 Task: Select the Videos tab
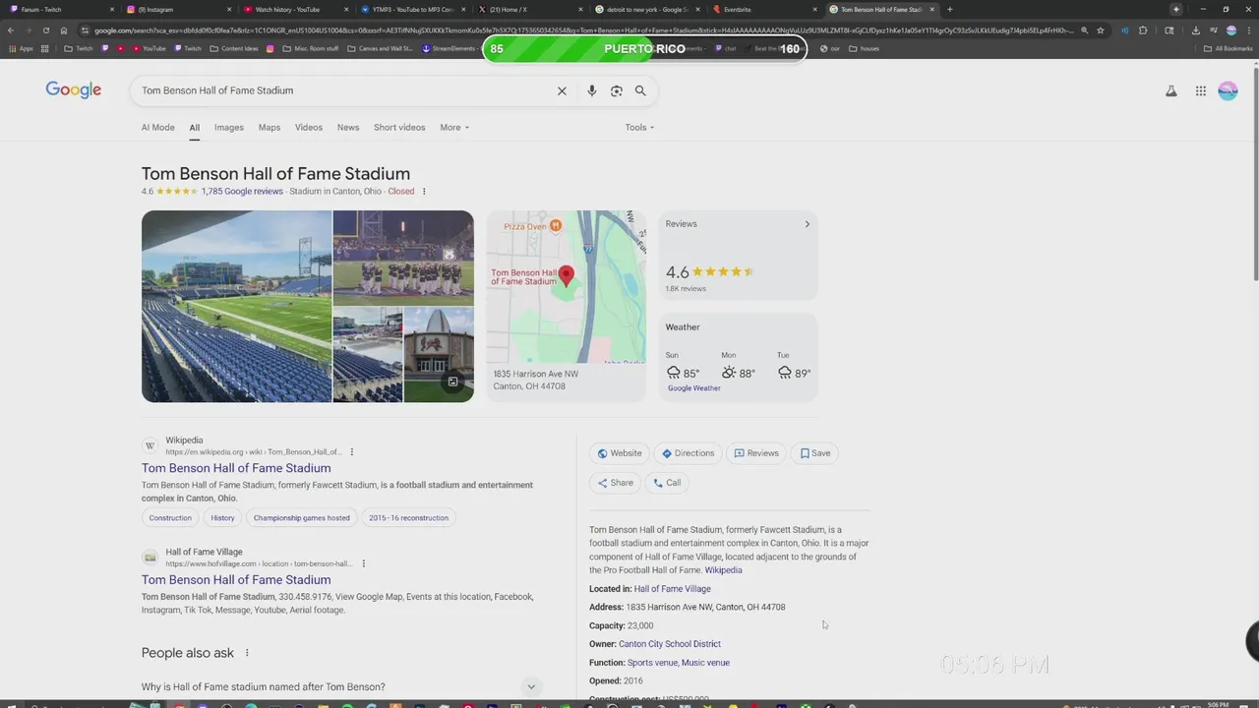[x=309, y=128]
